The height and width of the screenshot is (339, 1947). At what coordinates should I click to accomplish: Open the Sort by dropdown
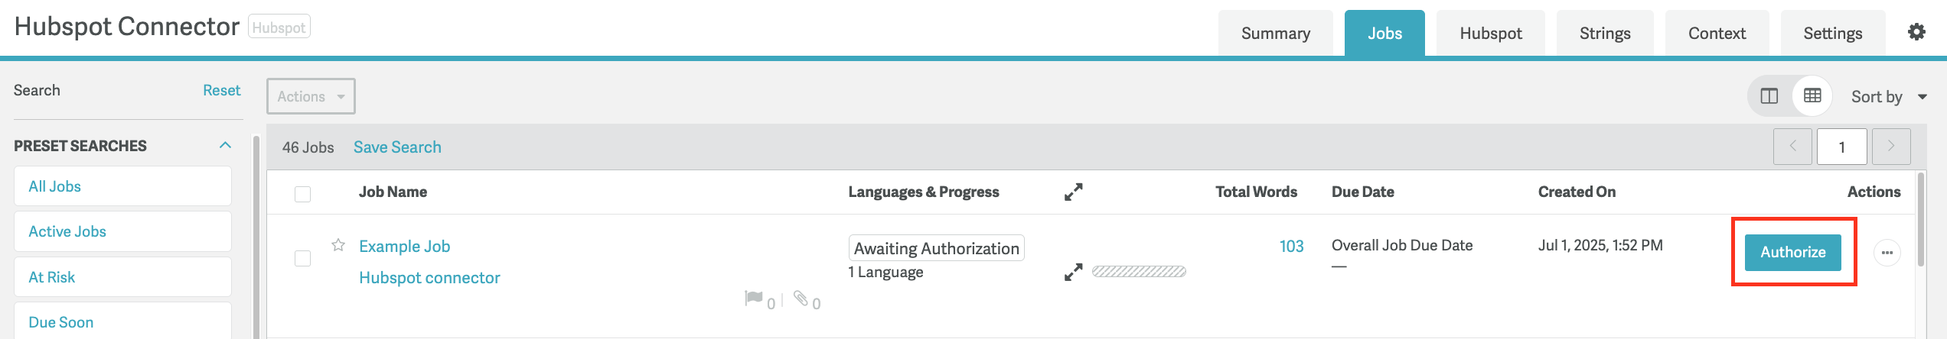[1889, 97]
